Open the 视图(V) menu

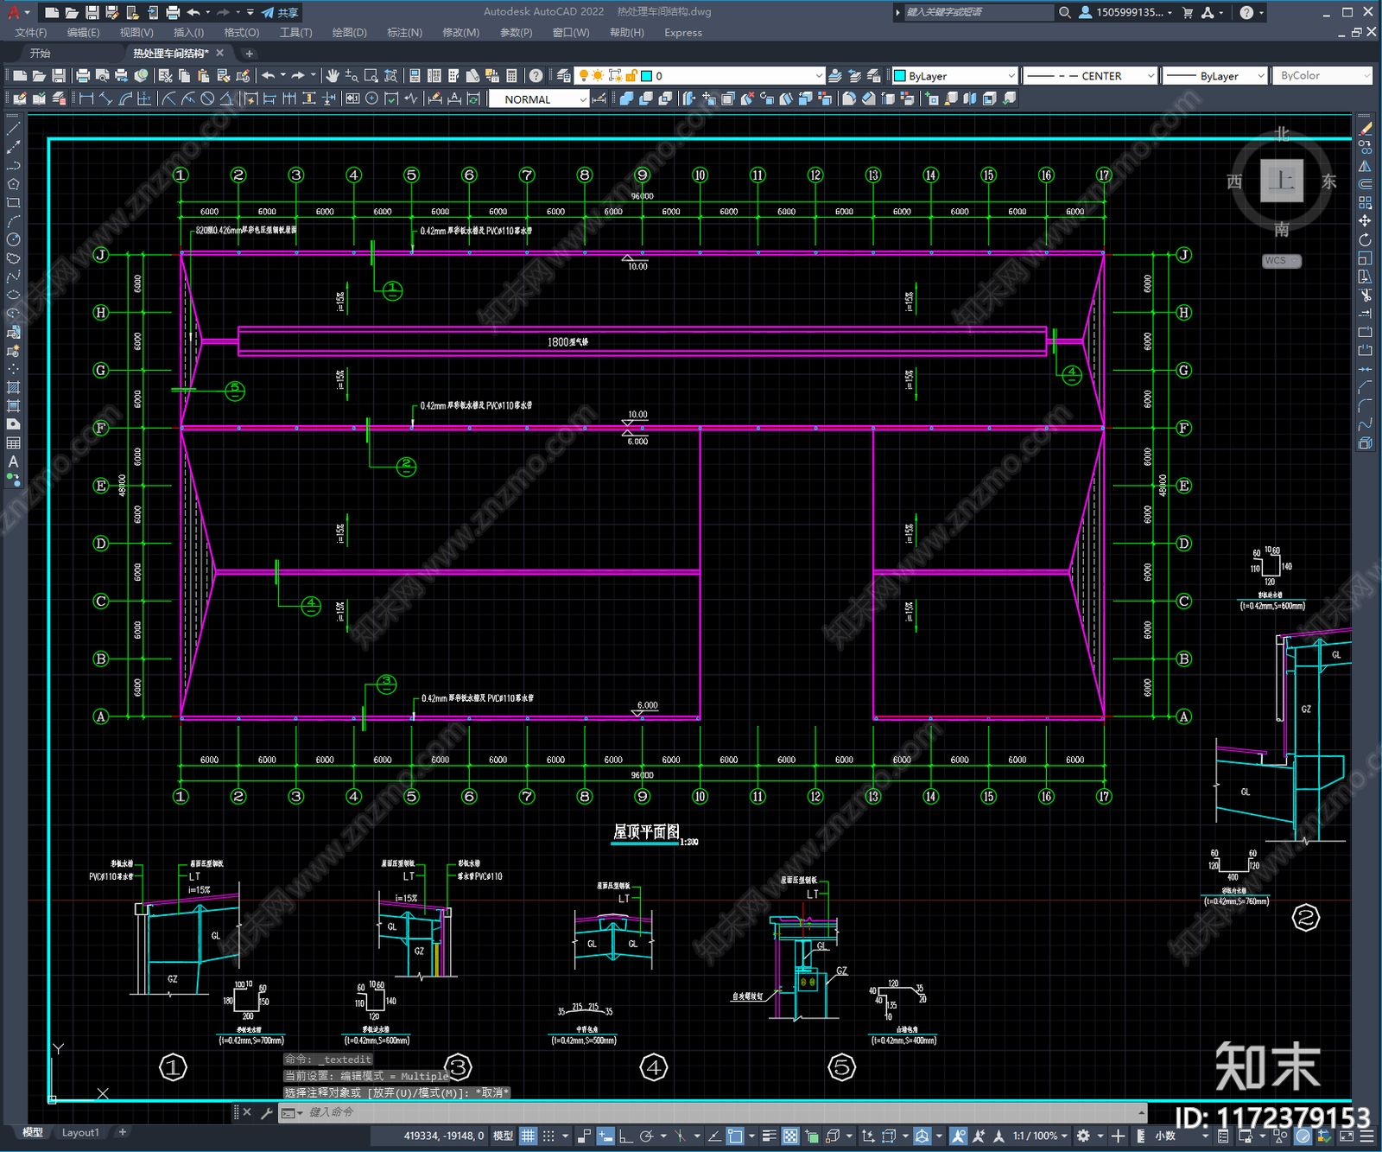[x=136, y=33]
